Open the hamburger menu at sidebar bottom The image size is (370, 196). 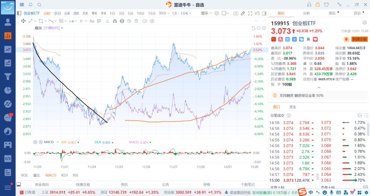coord(8,187)
